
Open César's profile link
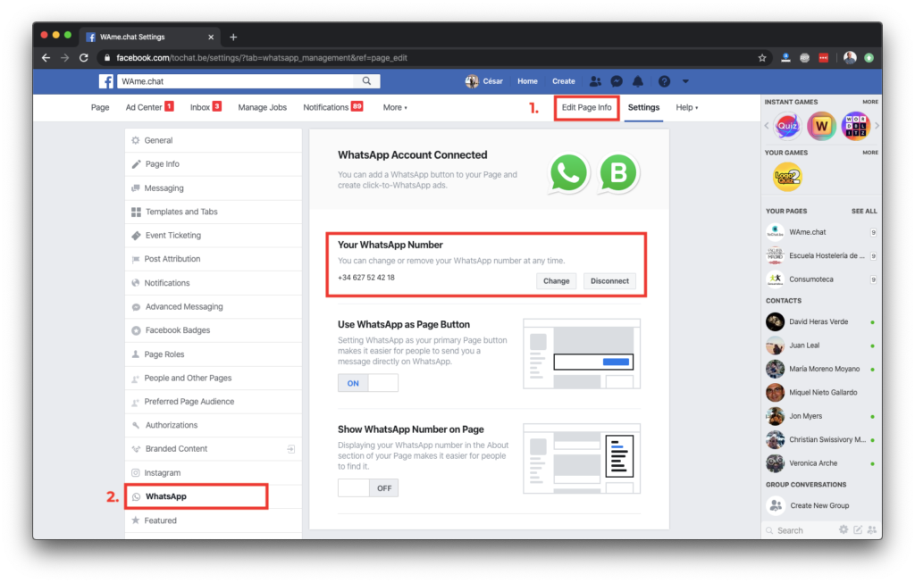coord(484,81)
